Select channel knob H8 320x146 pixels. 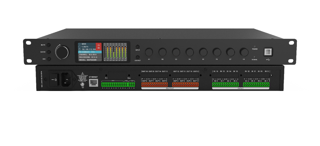(x=244, y=52)
